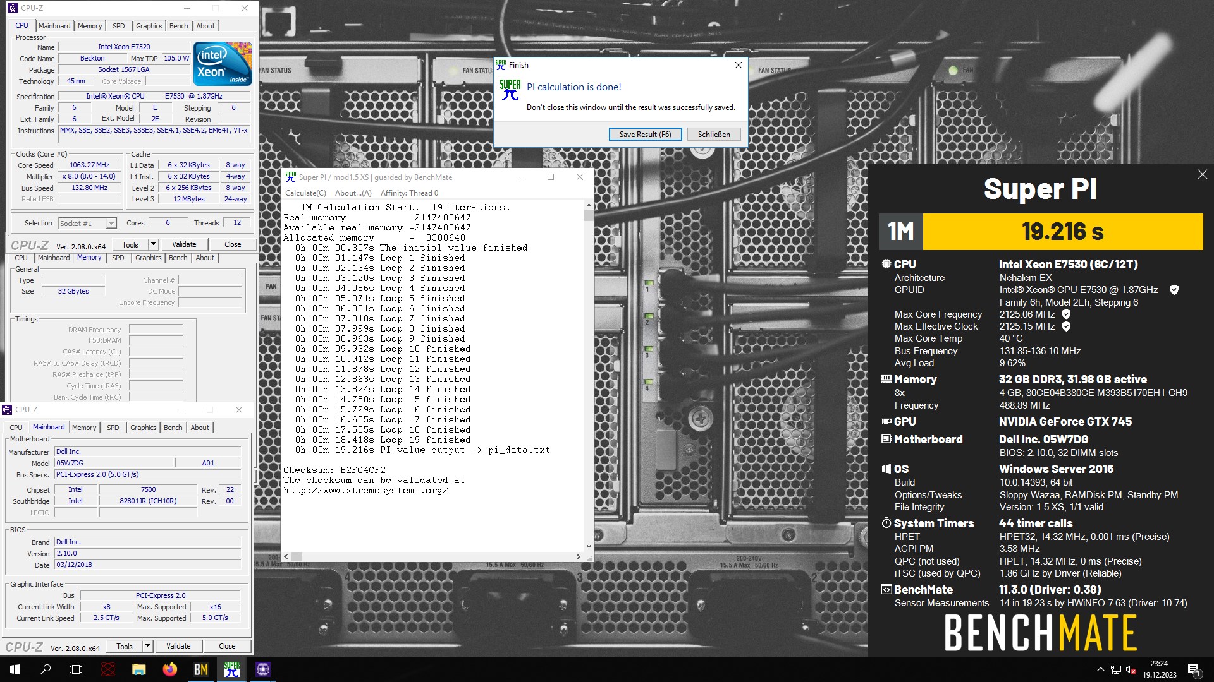Click Super PI vertical scrollbar up arrow
This screenshot has height=682, width=1214.
pos(589,206)
